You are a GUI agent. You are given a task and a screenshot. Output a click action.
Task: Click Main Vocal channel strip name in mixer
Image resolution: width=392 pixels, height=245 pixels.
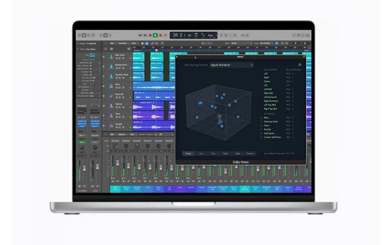tap(115, 188)
